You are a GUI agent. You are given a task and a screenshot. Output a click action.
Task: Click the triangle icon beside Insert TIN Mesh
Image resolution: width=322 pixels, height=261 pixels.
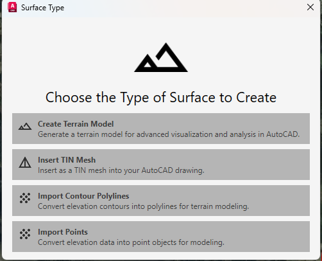pyautogui.click(x=25, y=163)
